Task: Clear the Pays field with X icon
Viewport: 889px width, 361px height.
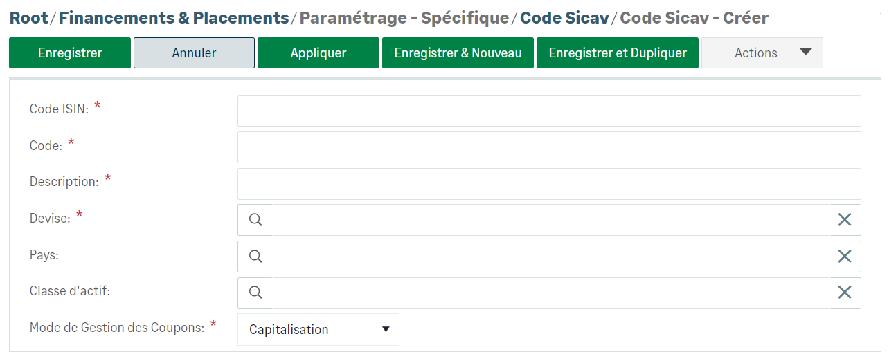Action: pyautogui.click(x=845, y=257)
